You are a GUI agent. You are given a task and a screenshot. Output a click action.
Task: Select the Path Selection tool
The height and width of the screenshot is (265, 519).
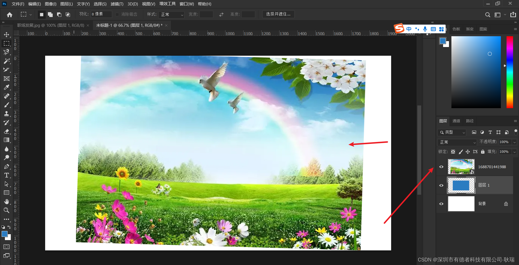pos(6,184)
